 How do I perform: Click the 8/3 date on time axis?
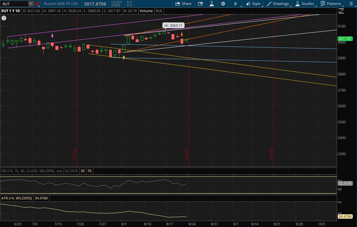coord(124,224)
